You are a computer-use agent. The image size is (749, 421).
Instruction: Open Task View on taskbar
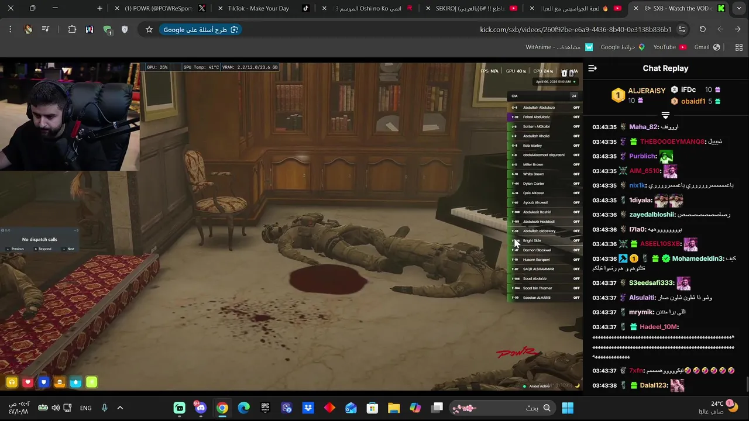437,408
